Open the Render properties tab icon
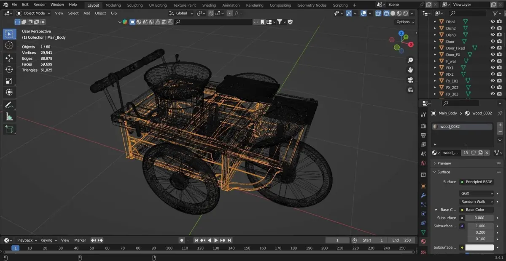506x261 pixels. 423,126
